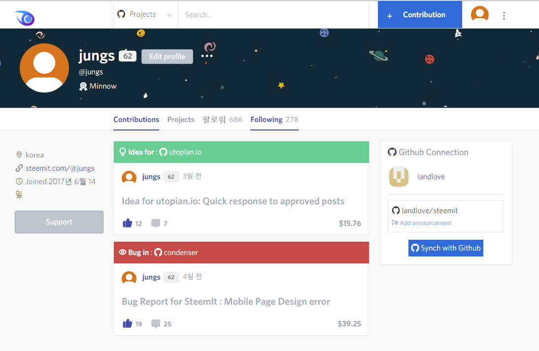Image resolution: width=539 pixels, height=351 pixels.
Task: Open the jungs author link in the Bug post
Action: pos(151,277)
